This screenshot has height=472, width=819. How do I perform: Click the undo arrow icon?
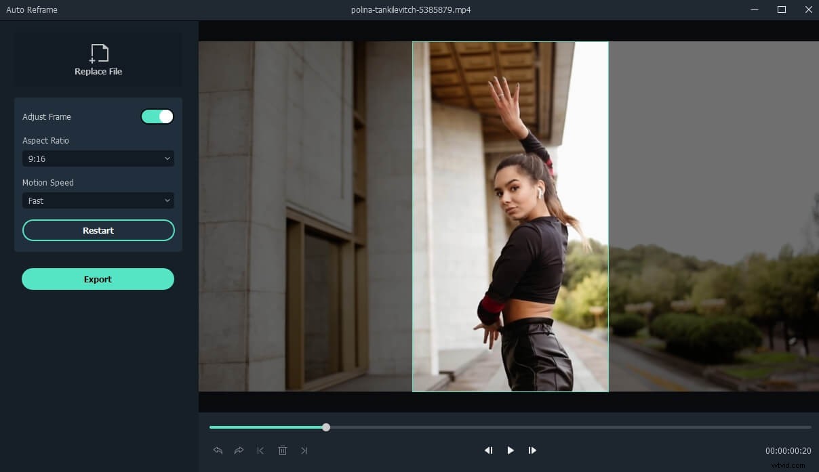click(218, 450)
